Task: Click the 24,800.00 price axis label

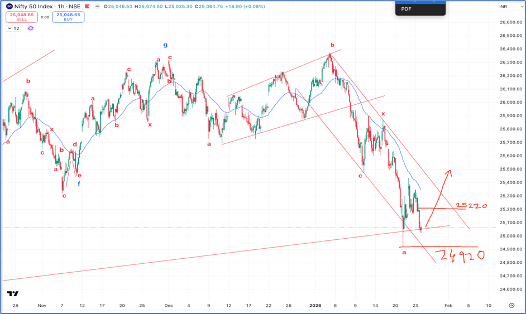Action: (x=511, y=262)
